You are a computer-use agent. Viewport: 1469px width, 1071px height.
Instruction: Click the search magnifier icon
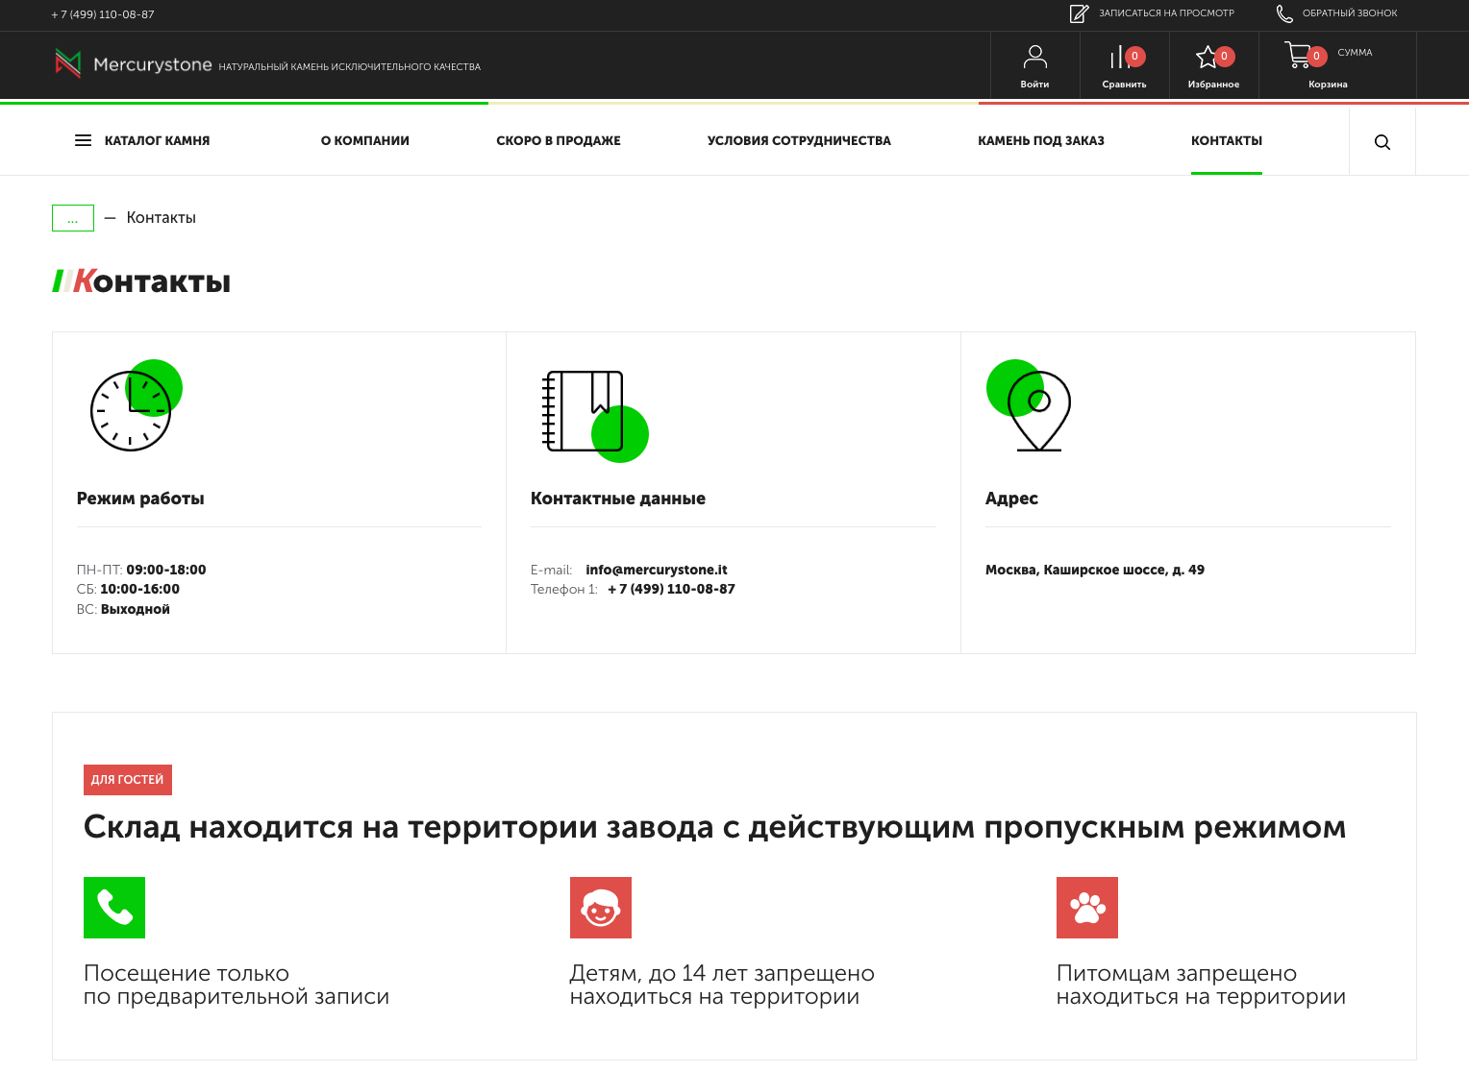1382,142
